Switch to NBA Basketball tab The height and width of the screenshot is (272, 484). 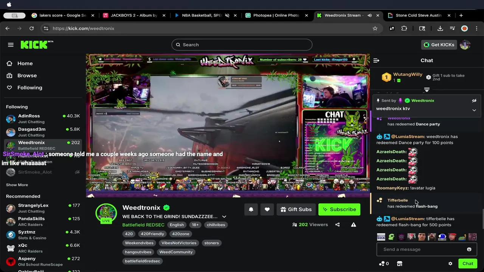pos(206,15)
